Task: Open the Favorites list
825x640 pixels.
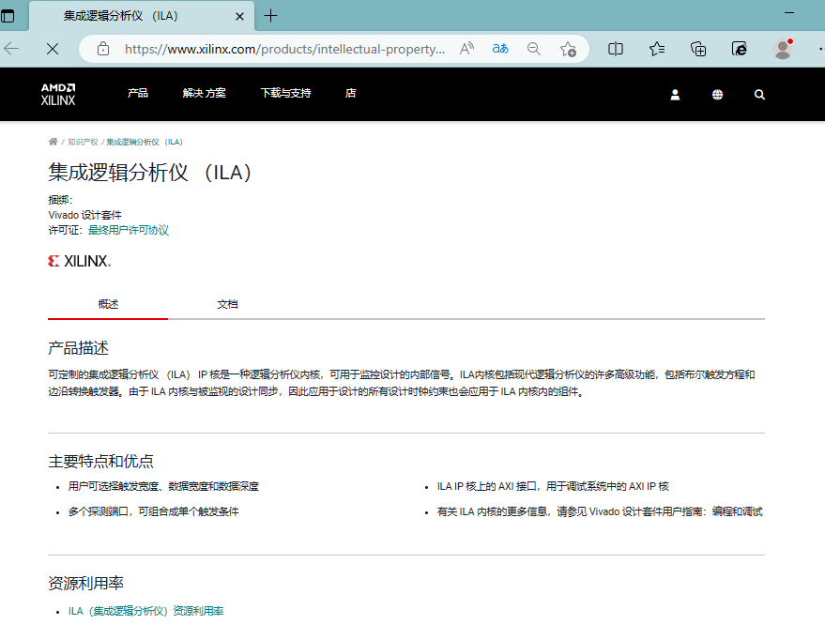Action: tap(657, 49)
